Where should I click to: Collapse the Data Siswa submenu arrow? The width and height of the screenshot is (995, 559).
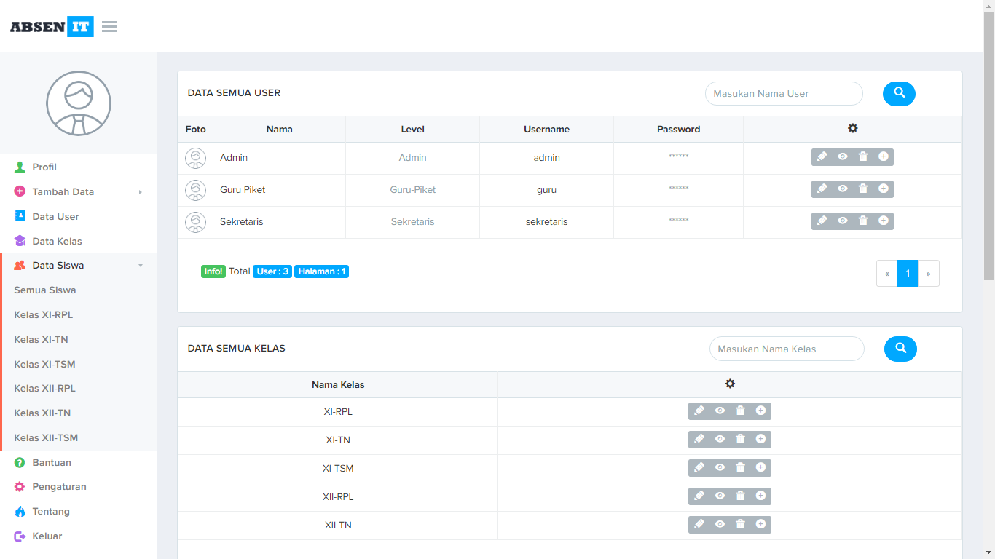pos(141,266)
